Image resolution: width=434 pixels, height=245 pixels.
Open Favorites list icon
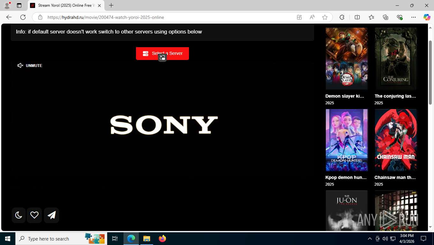click(371, 17)
